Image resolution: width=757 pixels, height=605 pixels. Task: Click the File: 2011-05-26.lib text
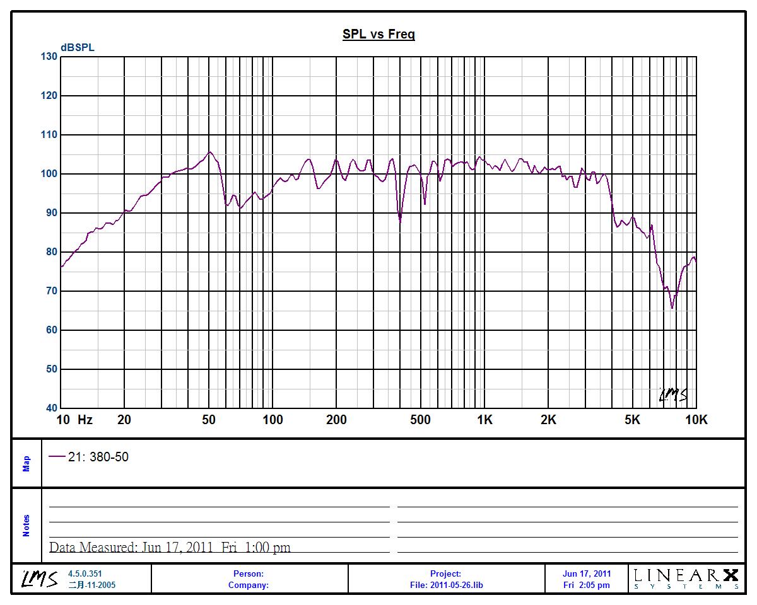tap(446, 585)
